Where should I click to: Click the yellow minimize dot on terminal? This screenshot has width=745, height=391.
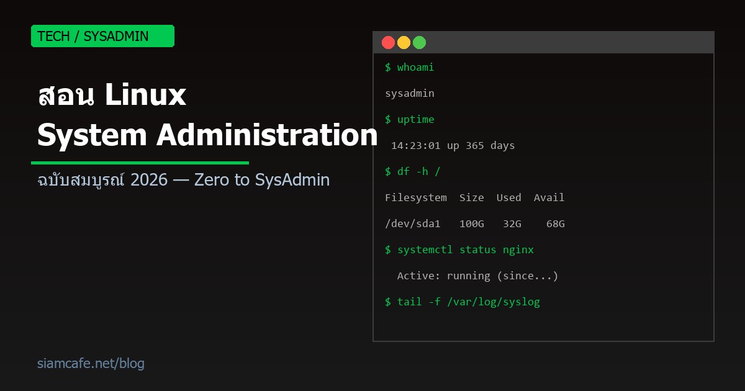point(404,42)
